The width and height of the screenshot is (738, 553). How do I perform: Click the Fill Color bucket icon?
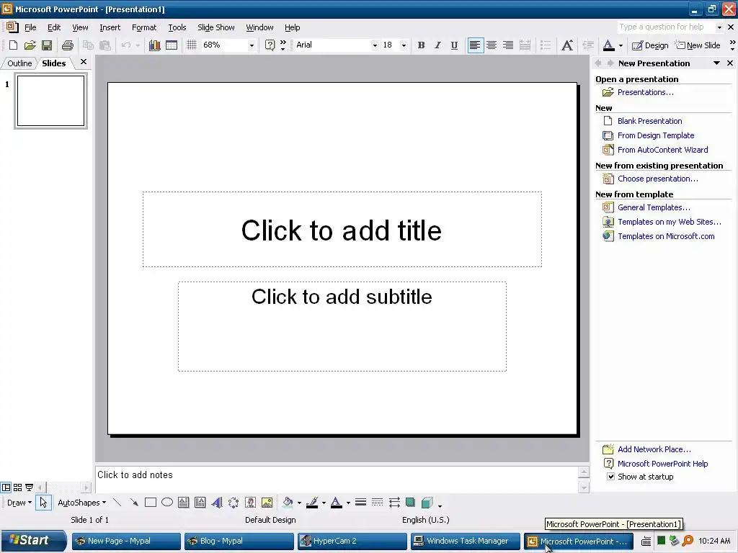pos(288,503)
